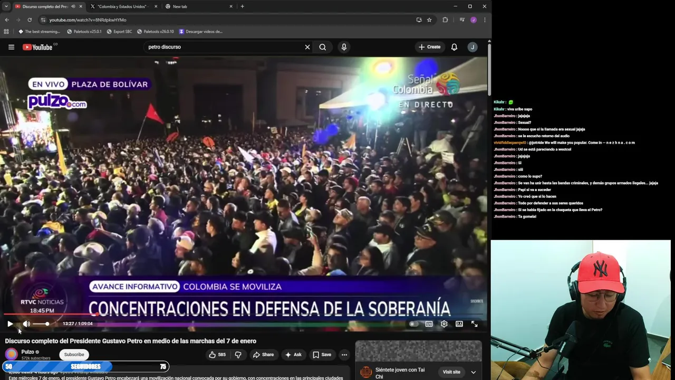Open the Chrome extensions puzzle icon
Viewport: 675px width, 380px height.
[445, 20]
